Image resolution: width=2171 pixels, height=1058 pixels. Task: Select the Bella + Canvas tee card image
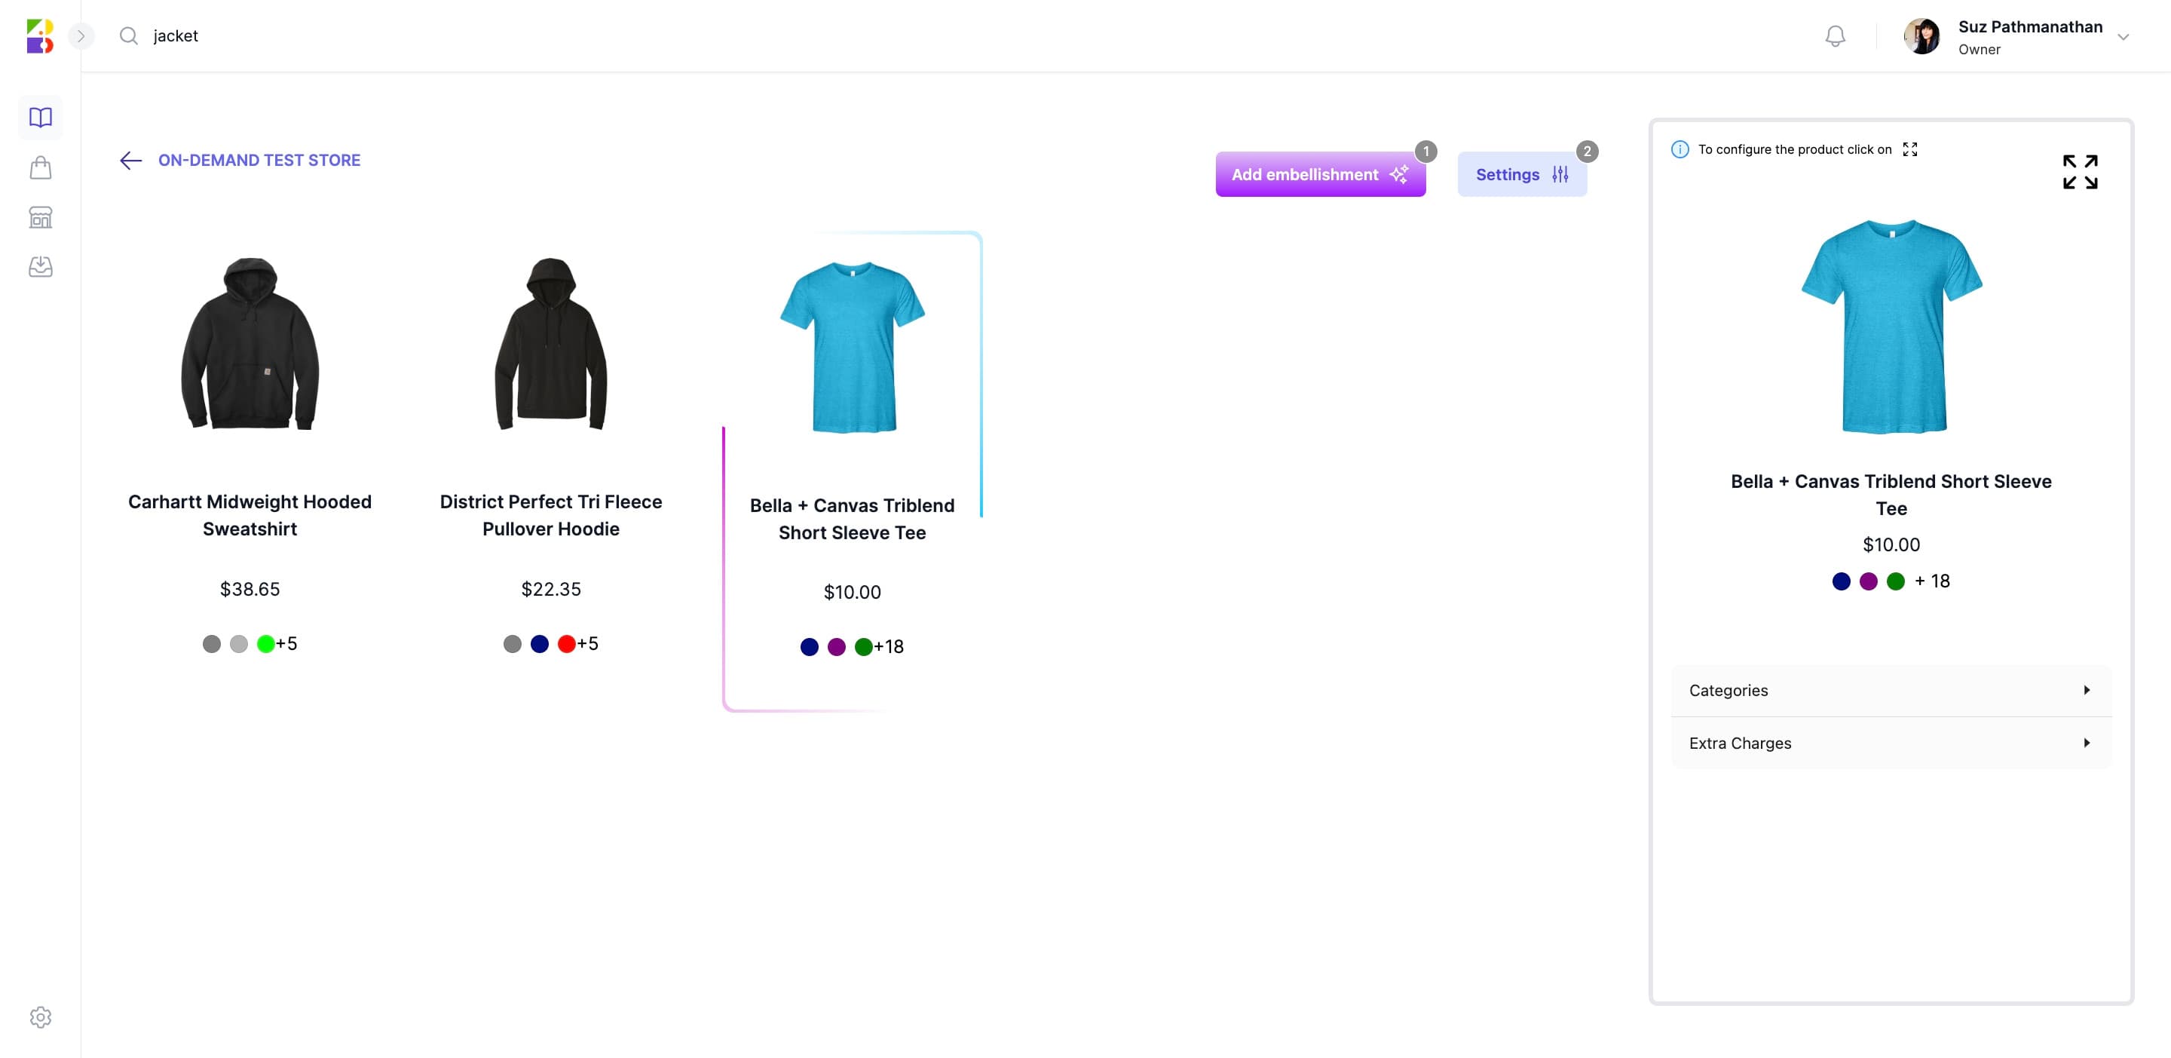click(x=852, y=348)
